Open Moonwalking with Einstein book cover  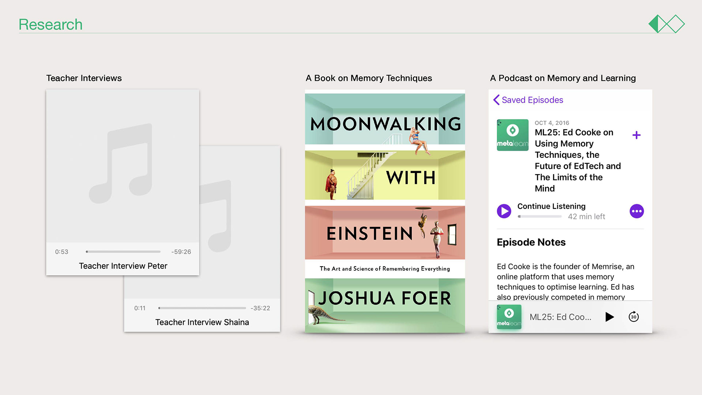point(385,211)
